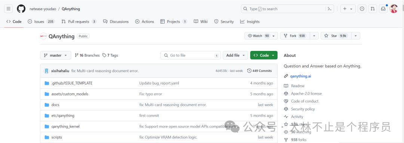
Task: Click the folder icon beside docs
Action: coord(47,105)
